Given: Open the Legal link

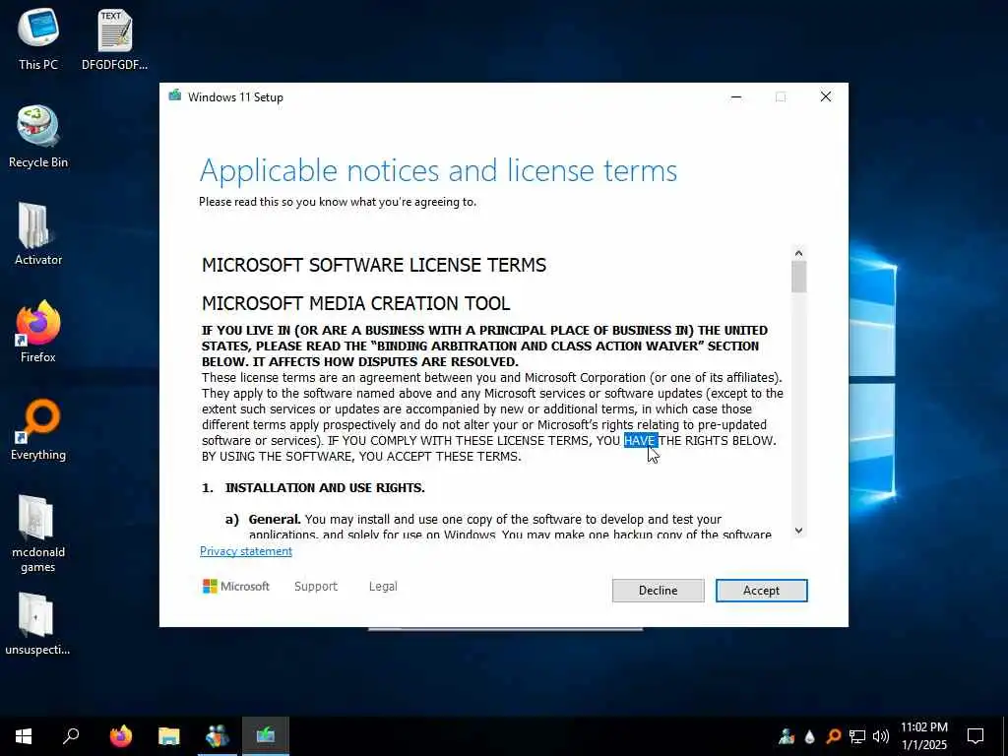Looking at the screenshot, I should tap(383, 587).
